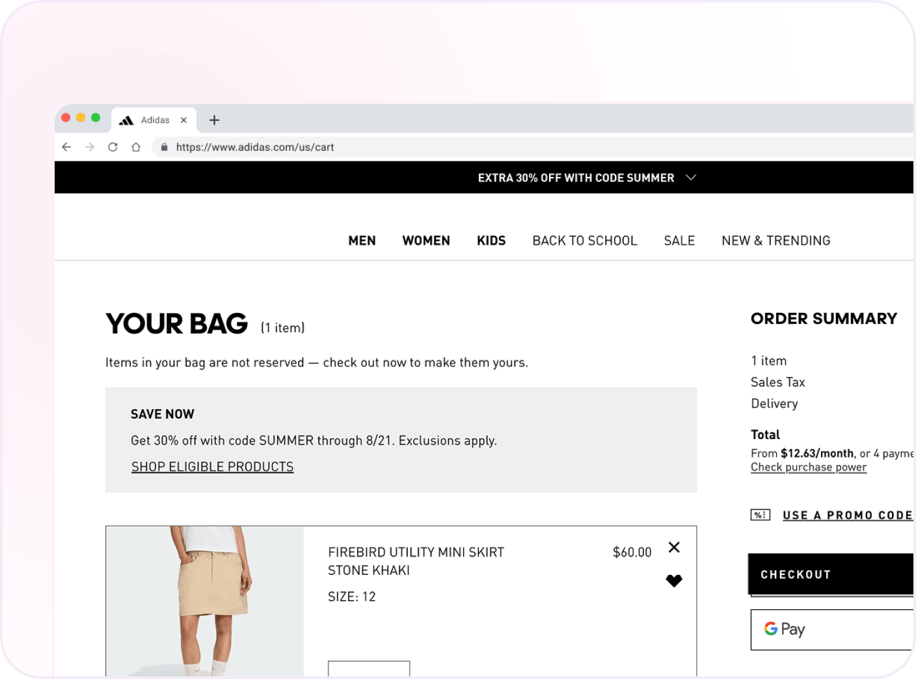916x679 pixels.
Task: Open the WOMEN menu
Action: [426, 241]
